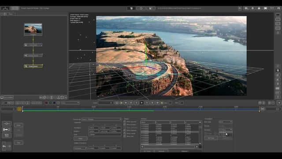The width and height of the screenshot is (282, 159).
Task: Click the Help button in lower-left panel
Action: [19, 143]
